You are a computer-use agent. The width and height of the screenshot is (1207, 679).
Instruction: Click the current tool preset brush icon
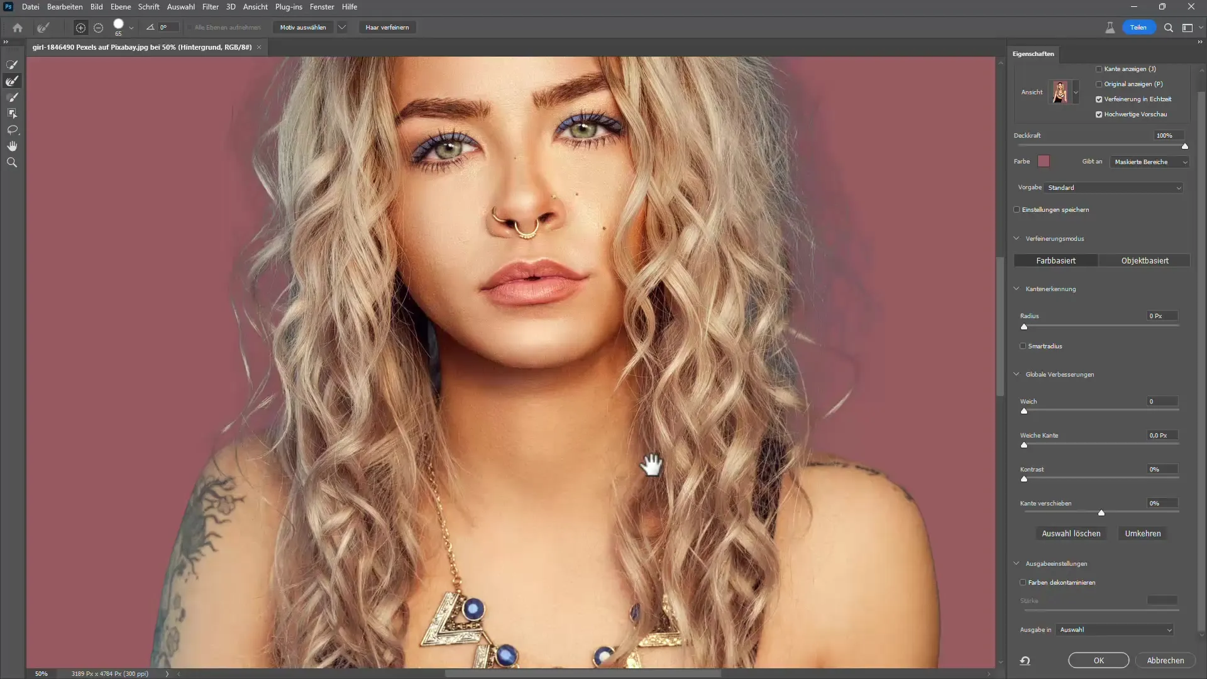point(43,28)
